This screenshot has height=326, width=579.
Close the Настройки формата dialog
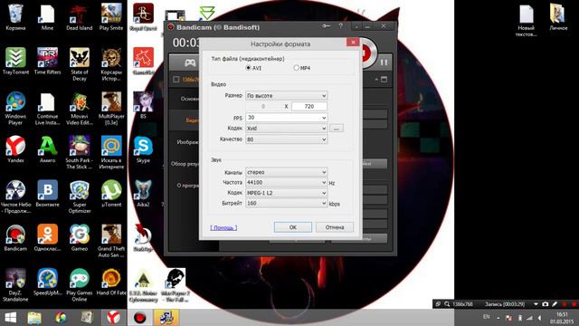tap(353, 43)
